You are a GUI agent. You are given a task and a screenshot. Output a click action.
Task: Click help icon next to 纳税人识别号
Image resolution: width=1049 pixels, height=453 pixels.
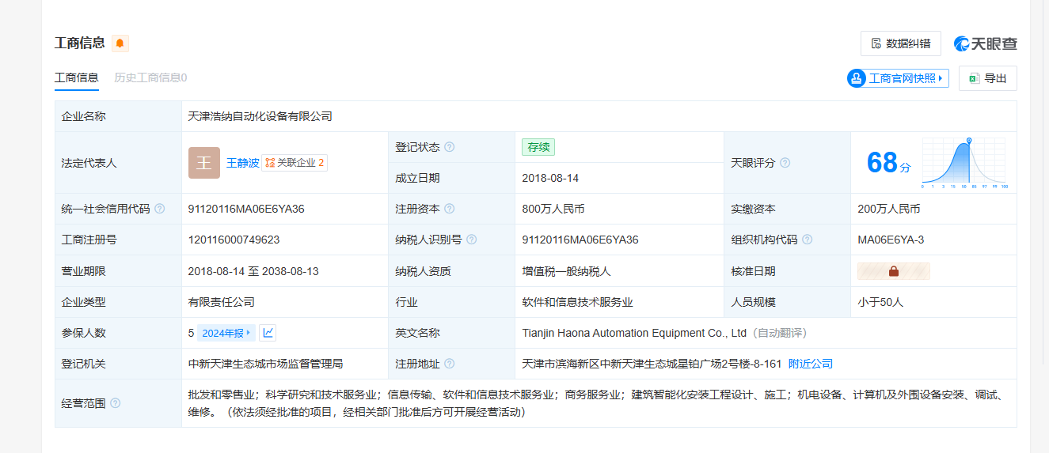(x=472, y=240)
